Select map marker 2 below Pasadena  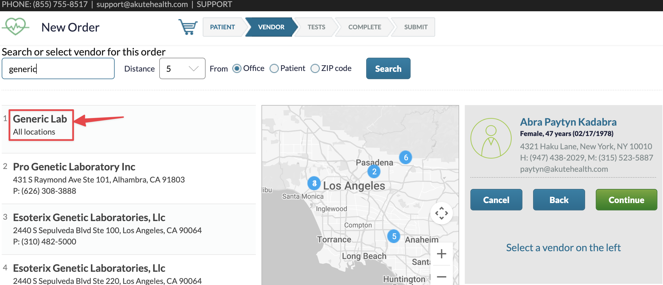click(x=374, y=172)
